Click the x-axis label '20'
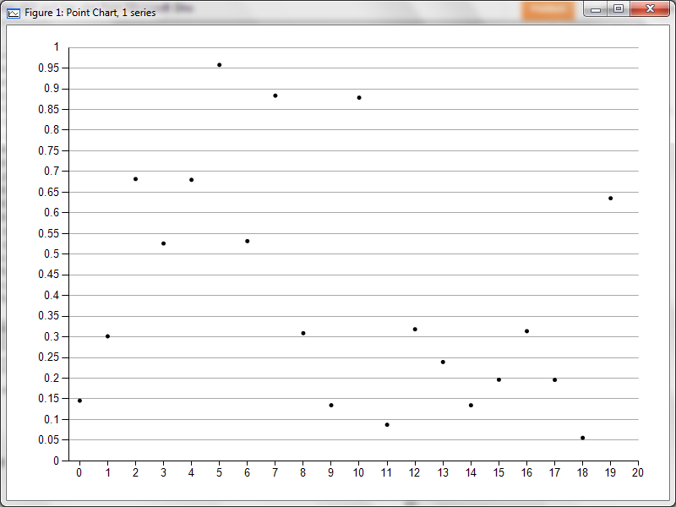 pos(638,472)
